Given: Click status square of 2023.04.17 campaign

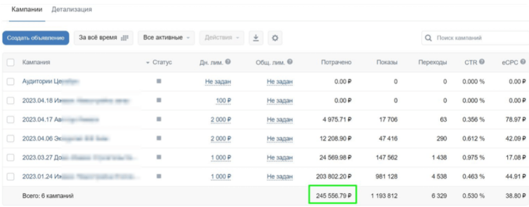Looking at the screenshot, I should [x=159, y=119].
